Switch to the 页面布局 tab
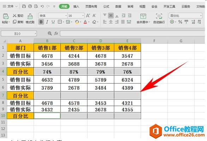This screenshot has height=141, width=207. click(91, 6)
